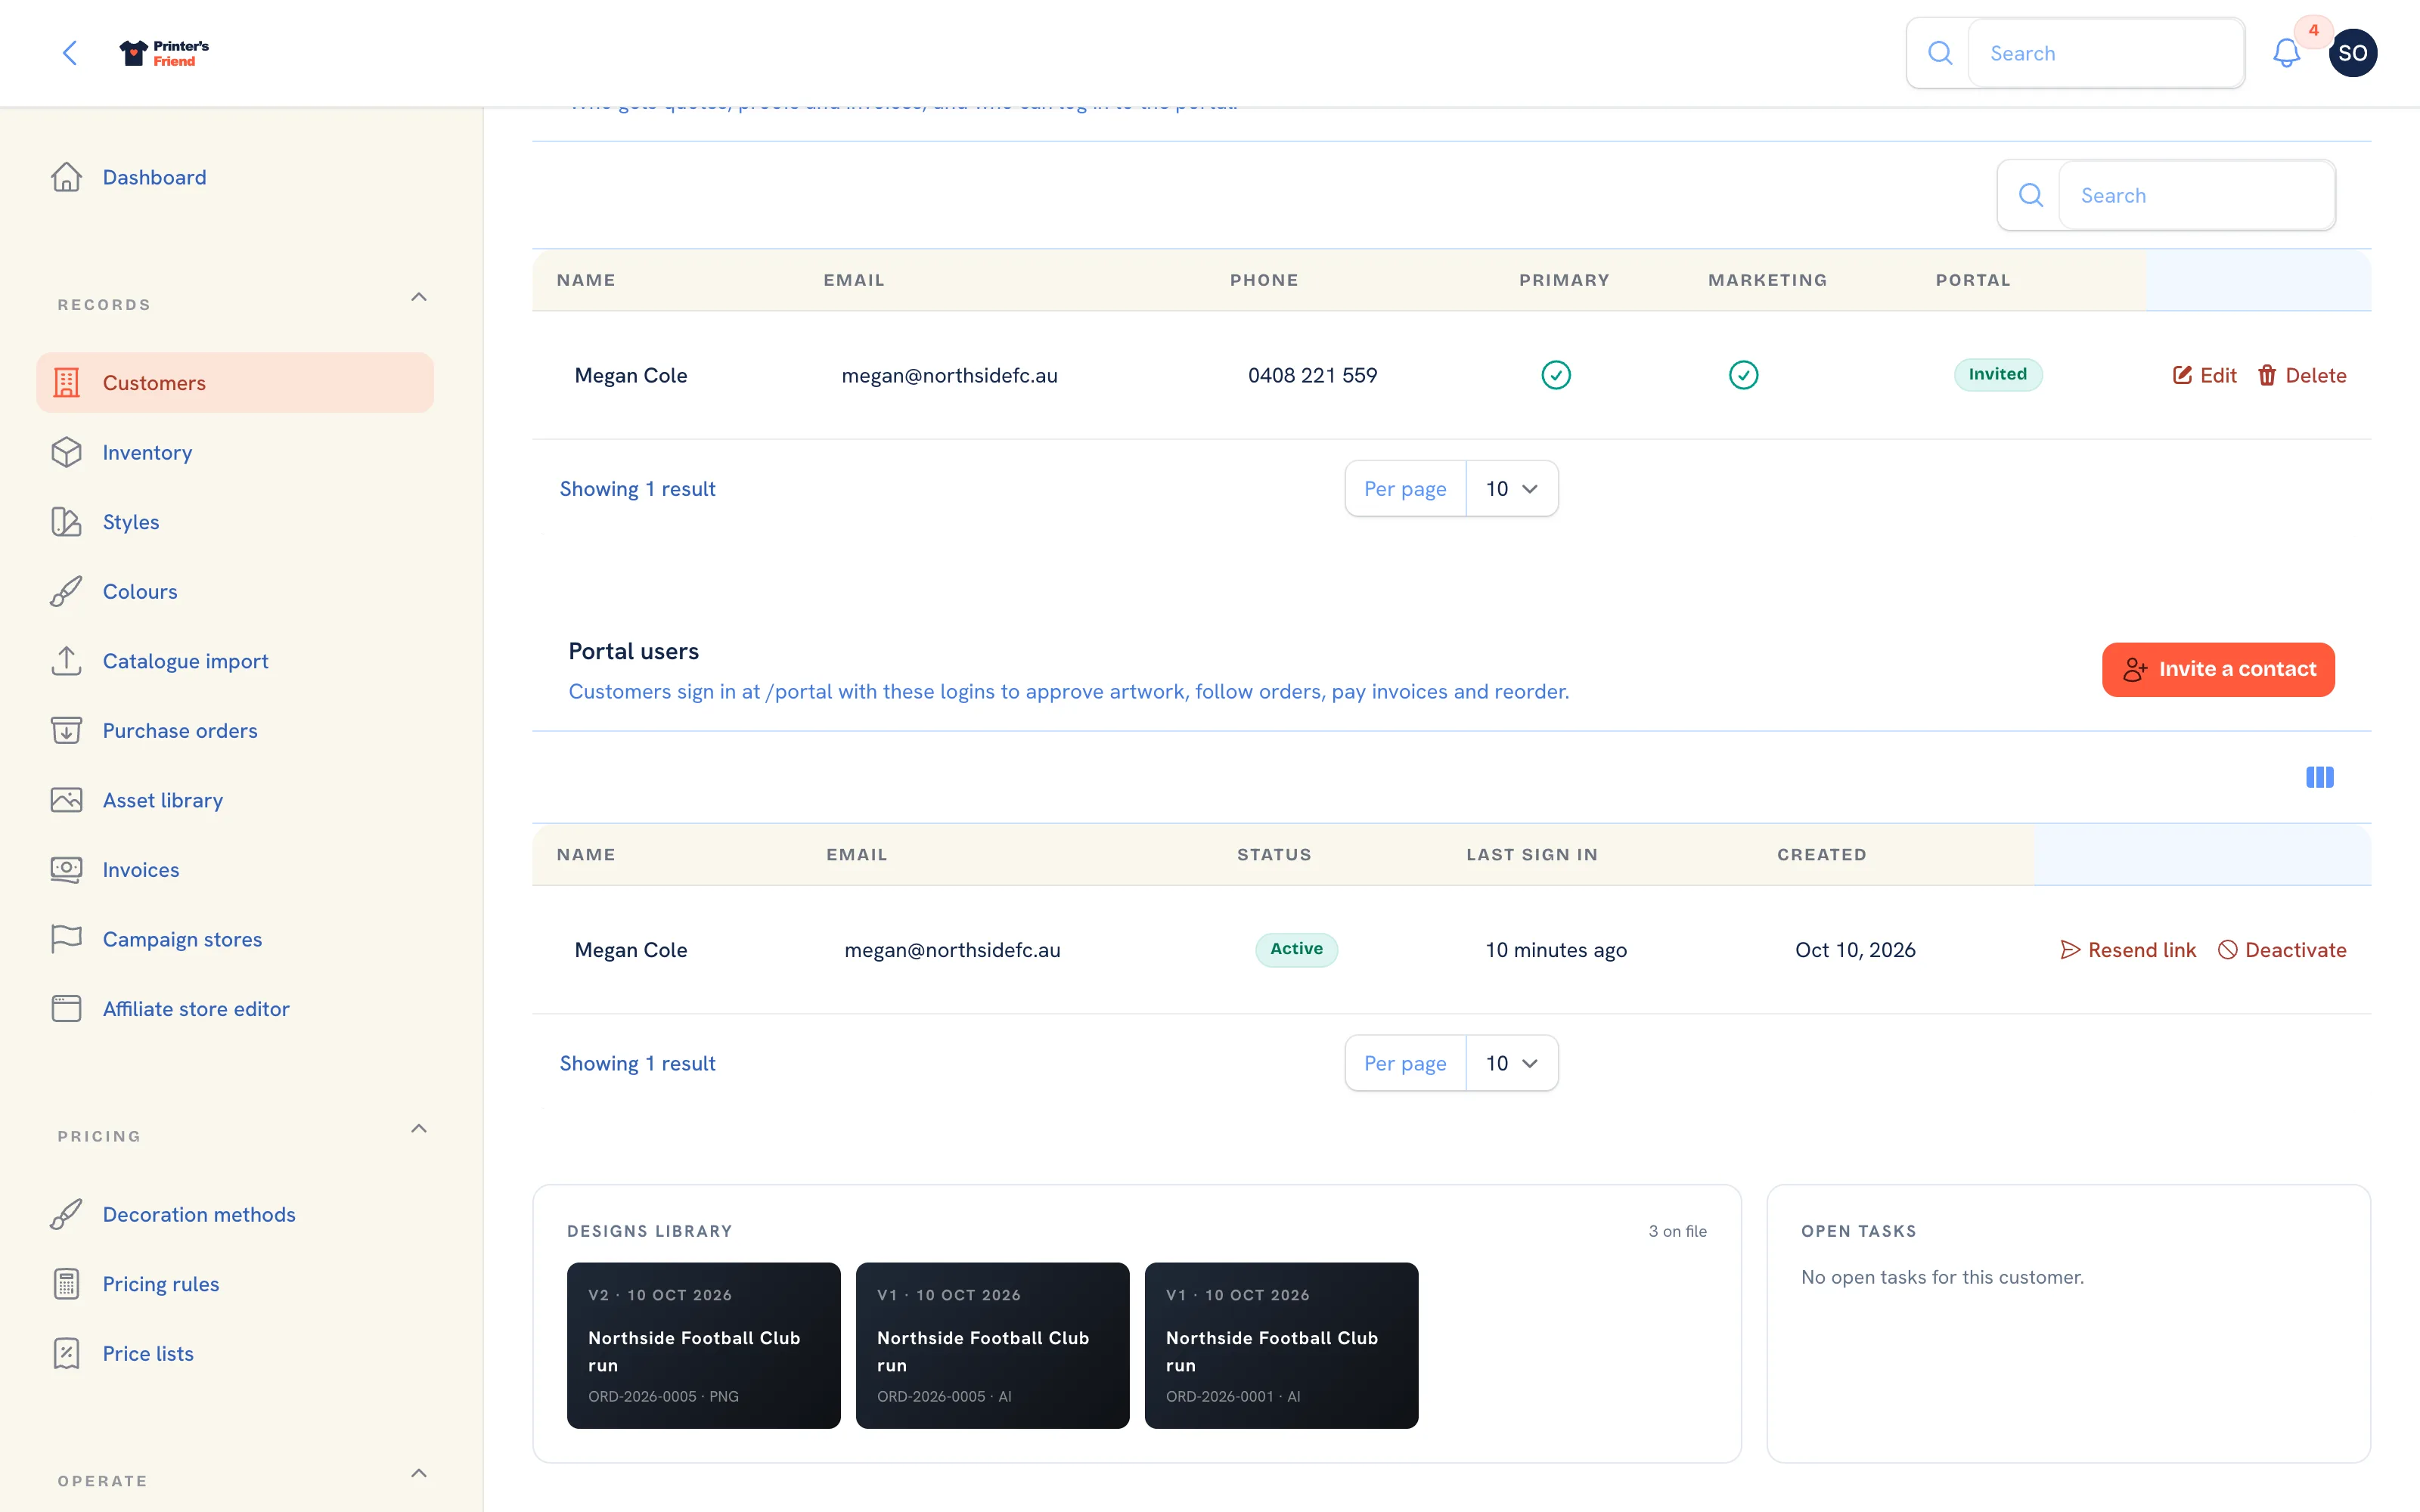Click the Price lists receipt icon
Image resolution: width=2420 pixels, height=1512 pixels.
pyautogui.click(x=66, y=1353)
